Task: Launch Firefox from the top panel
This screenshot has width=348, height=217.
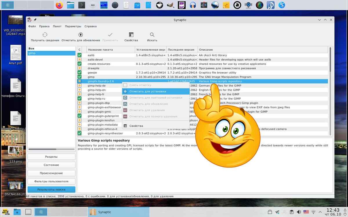Action: (x=59, y=5)
